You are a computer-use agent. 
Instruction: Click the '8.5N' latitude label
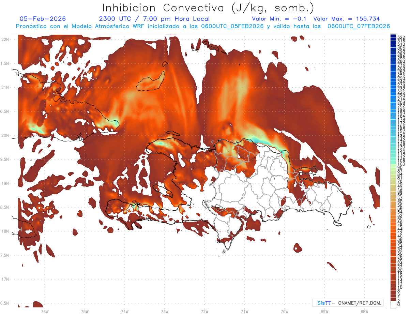(5, 207)
